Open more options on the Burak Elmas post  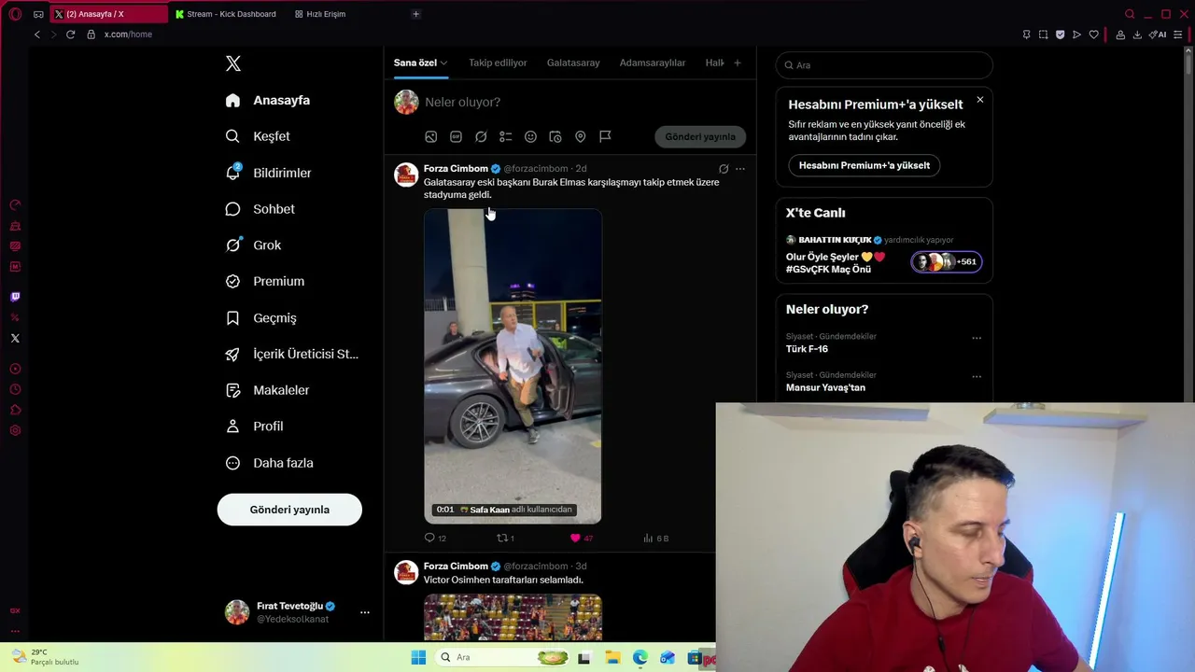[740, 169]
